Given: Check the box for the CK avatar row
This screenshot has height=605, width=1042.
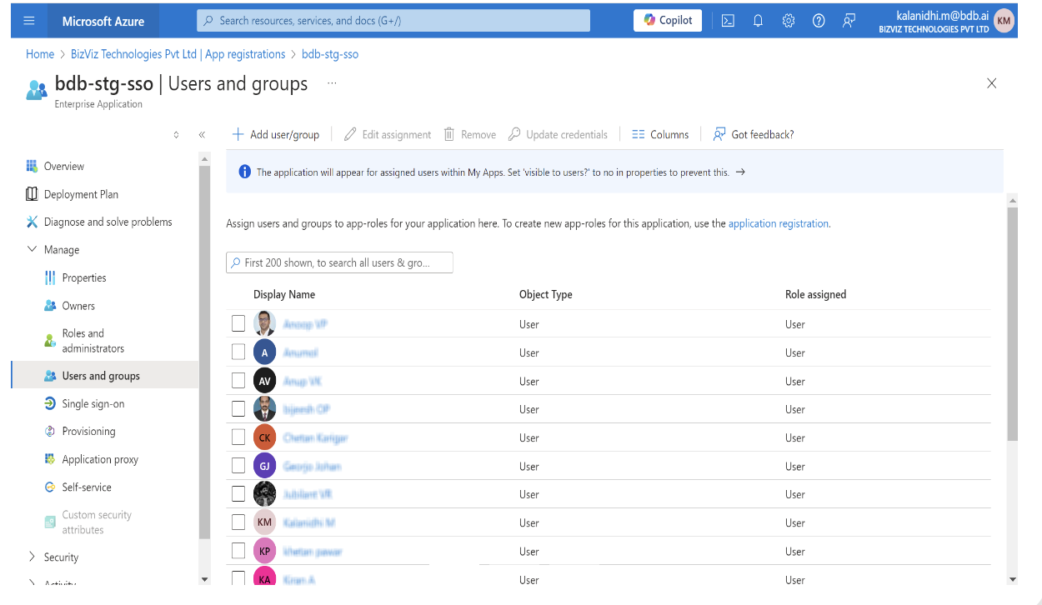Looking at the screenshot, I should [238, 437].
